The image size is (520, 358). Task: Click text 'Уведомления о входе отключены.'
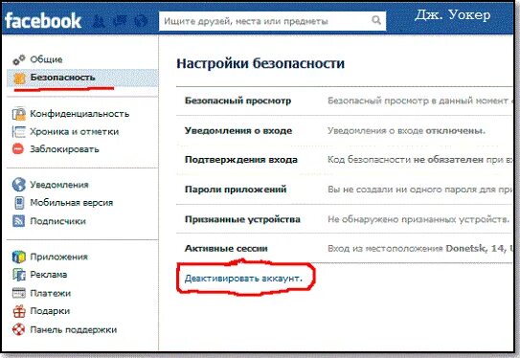coord(407,130)
